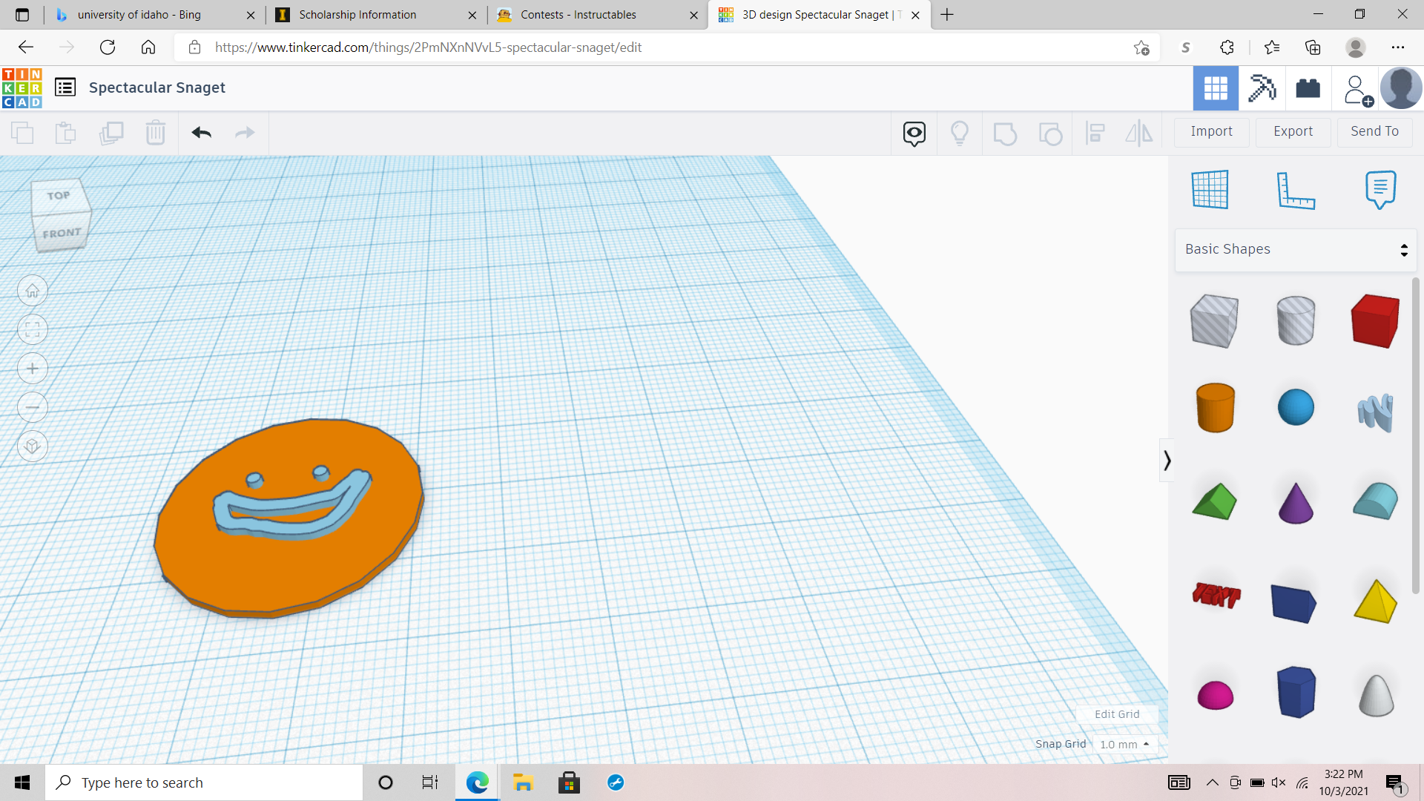Click the Ungroup shapes icon
Viewport: 1424px width, 801px height.
1050,134
